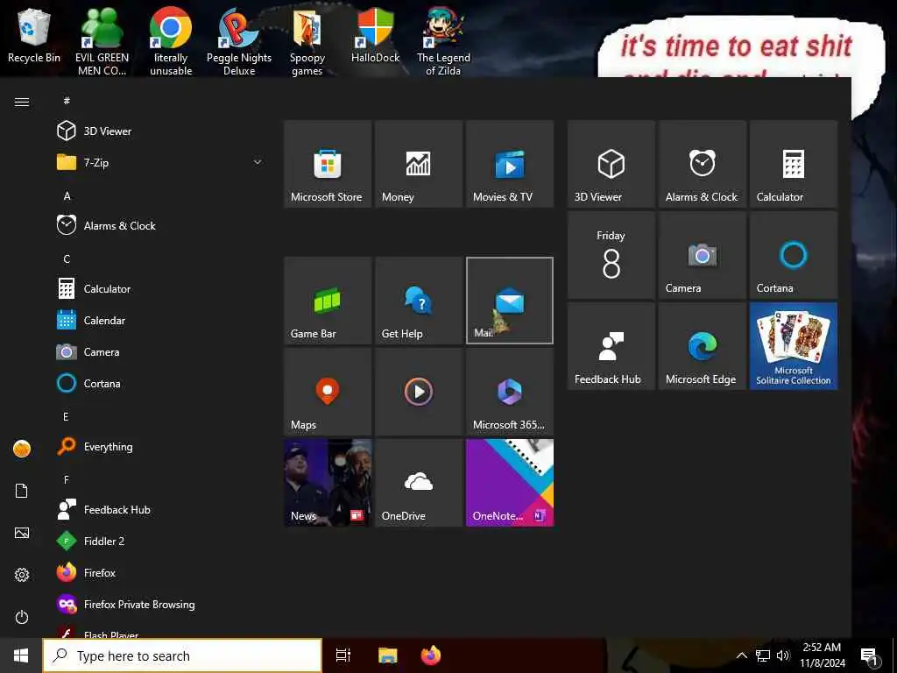Image resolution: width=897 pixels, height=673 pixels.
Task: Open Microsoft Solitaire Collection tile
Action: [794, 346]
